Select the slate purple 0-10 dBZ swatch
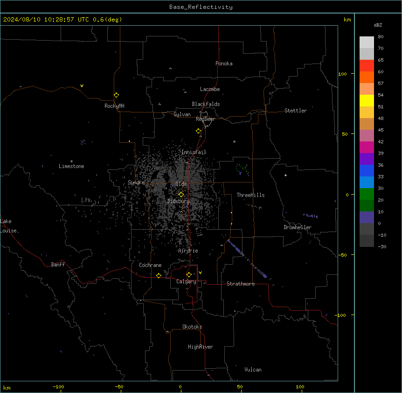 [x=367, y=218]
